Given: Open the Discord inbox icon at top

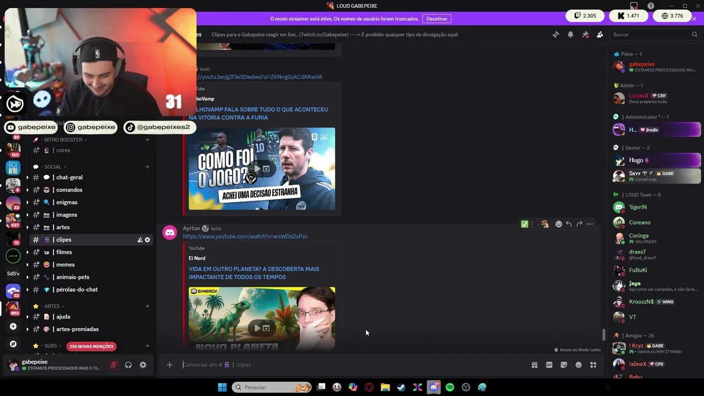Looking at the screenshot, I should [635, 6].
